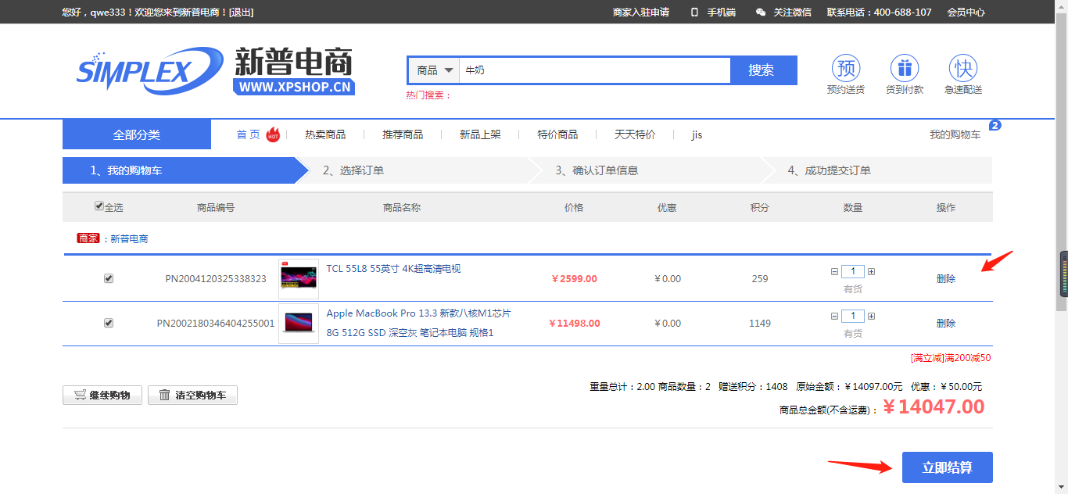Click the 立即结算 checkout button

[x=947, y=467]
